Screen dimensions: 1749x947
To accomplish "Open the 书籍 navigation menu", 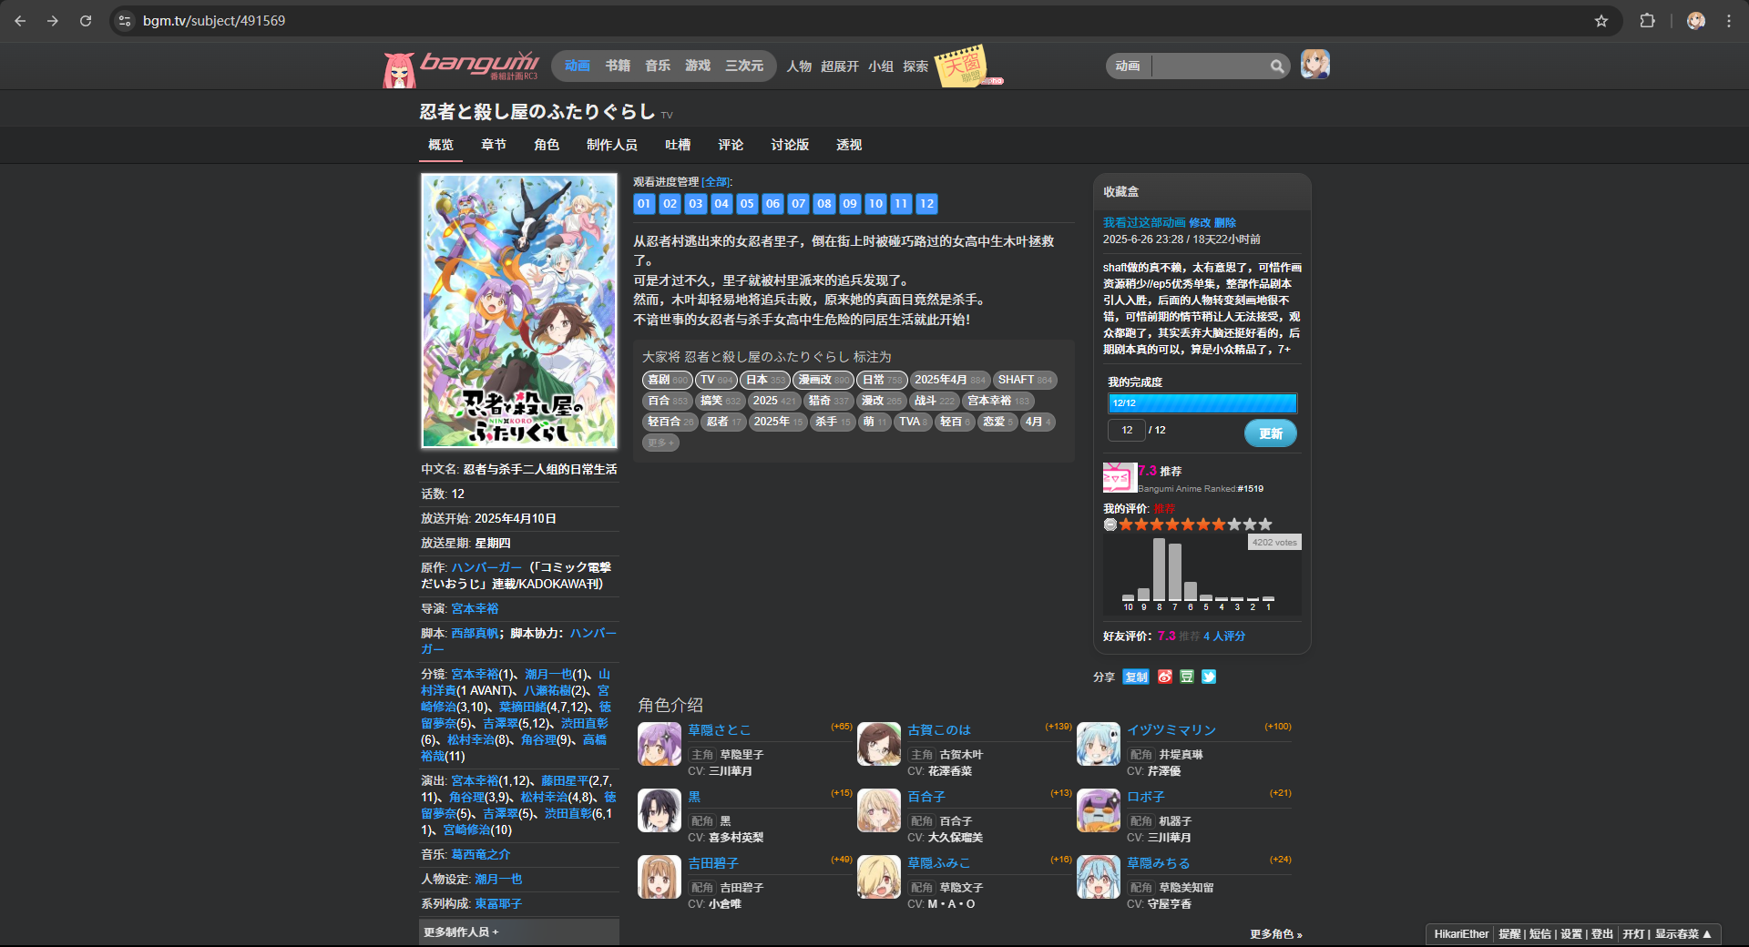I will click(x=618, y=66).
